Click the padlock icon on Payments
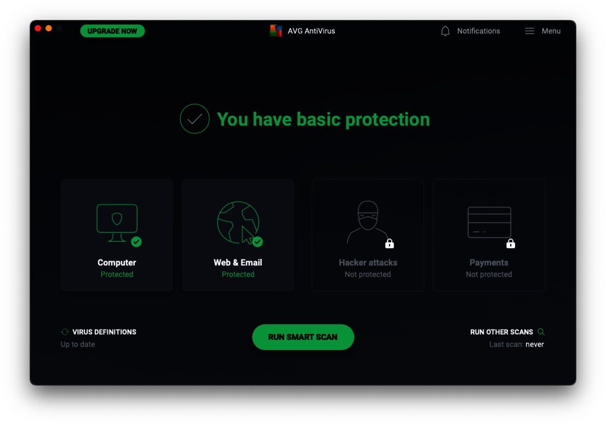The height and width of the screenshot is (425, 606). point(511,243)
